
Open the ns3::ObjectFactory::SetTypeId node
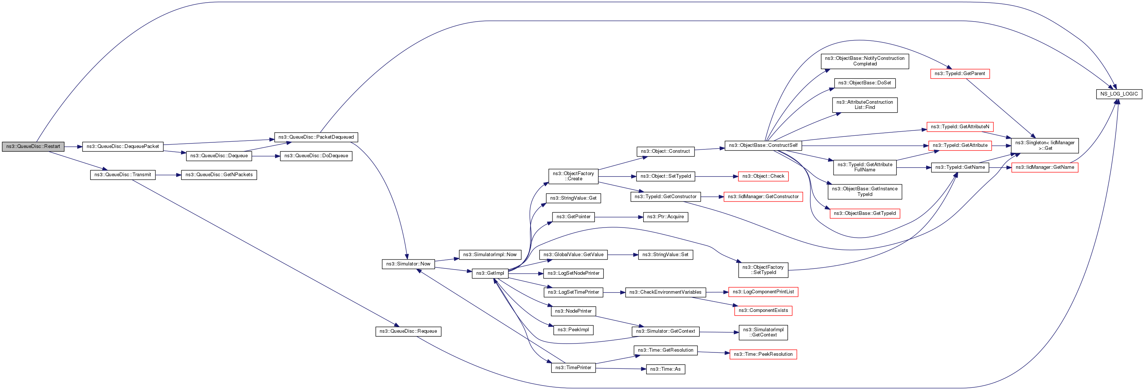[x=763, y=270]
